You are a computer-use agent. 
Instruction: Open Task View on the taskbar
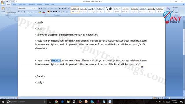pyautogui.click(x=50, y=101)
